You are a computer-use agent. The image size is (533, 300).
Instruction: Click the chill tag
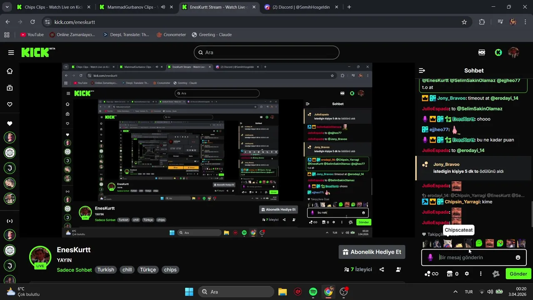(127, 270)
